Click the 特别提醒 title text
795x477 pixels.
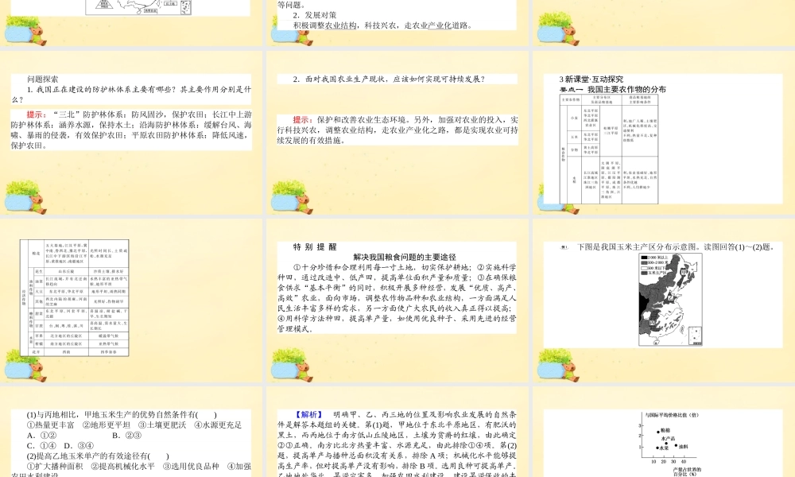(x=315, y=247)
